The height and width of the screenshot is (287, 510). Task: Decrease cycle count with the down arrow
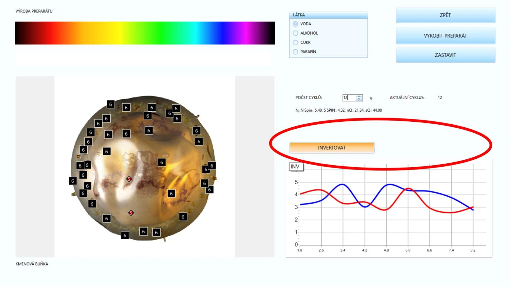pyautogui.click(x=359, y=99)
